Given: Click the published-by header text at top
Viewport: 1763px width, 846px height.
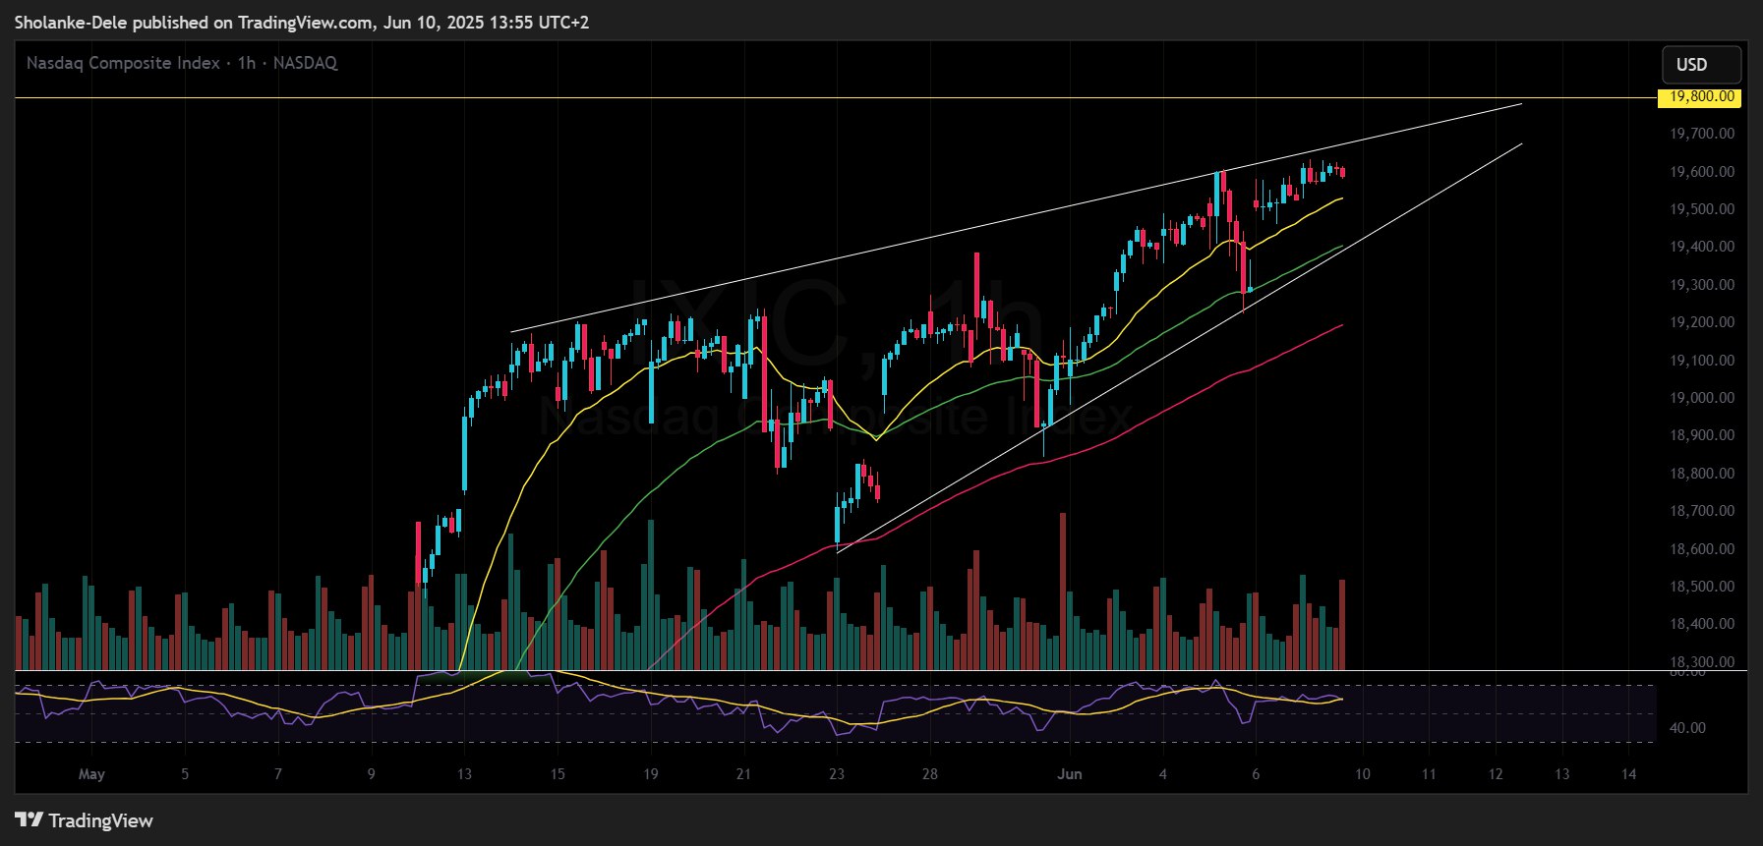Looking at the screenshot, I should tap(302, 22).
